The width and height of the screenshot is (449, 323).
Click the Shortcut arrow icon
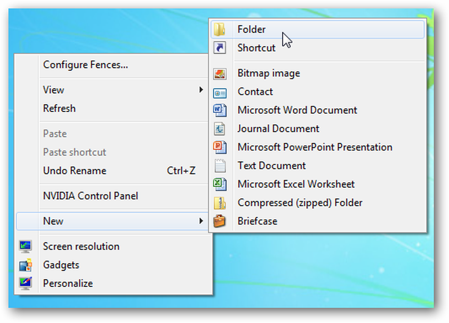tap(220, 48)
